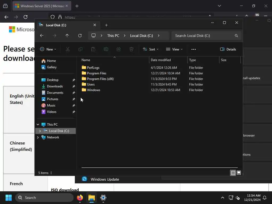The image size is (272, 204).
Task: Click This PC in address breadcrumb
Action: click(x=113, y=36)
